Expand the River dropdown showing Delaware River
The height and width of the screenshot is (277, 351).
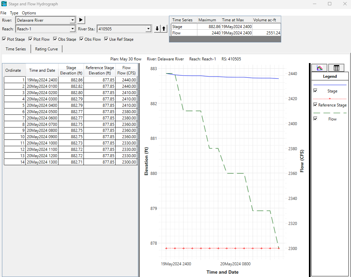coord(72,20)
